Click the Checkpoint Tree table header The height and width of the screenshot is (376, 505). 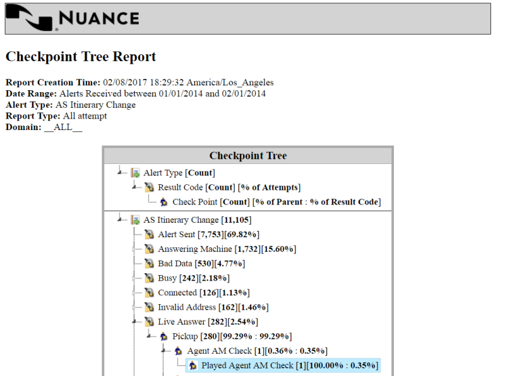[x=247, y=156]
